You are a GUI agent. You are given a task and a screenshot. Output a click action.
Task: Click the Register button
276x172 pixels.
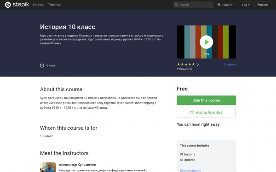tap(263, 5)
